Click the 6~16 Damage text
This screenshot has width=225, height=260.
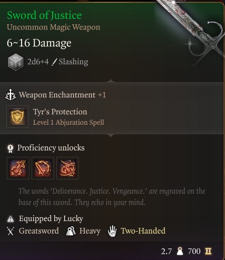[39, 43]
